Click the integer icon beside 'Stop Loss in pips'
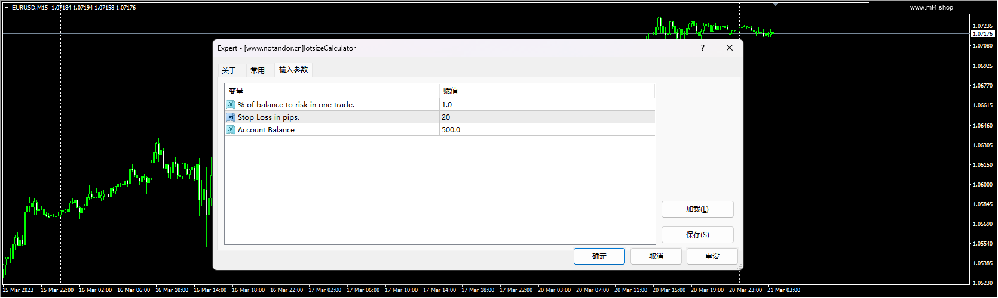Viewport: 998px width, 298px height. 230,117
